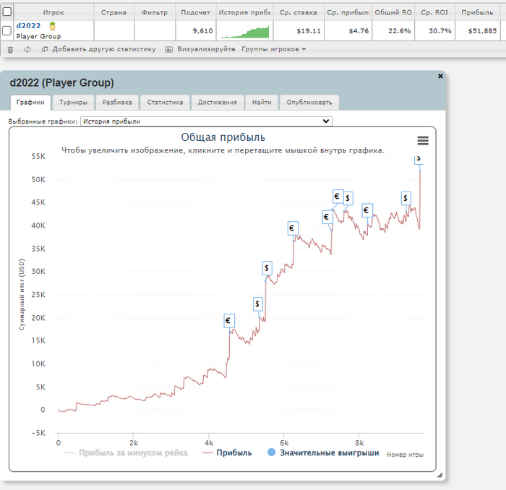
Task: Click the Страна column header
Action: pyautogui.click(x=113, y=12)
